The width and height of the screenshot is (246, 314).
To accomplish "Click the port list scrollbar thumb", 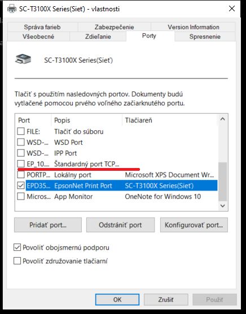I will 222,182.
